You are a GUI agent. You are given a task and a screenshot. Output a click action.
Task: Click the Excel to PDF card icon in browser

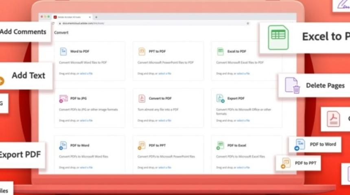220,52
